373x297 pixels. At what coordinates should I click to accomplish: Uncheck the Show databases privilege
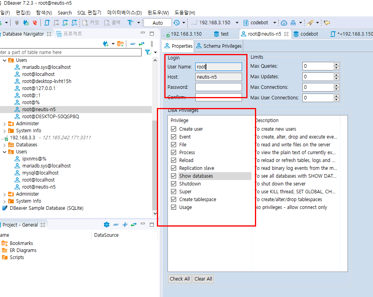tap(174, 176)
